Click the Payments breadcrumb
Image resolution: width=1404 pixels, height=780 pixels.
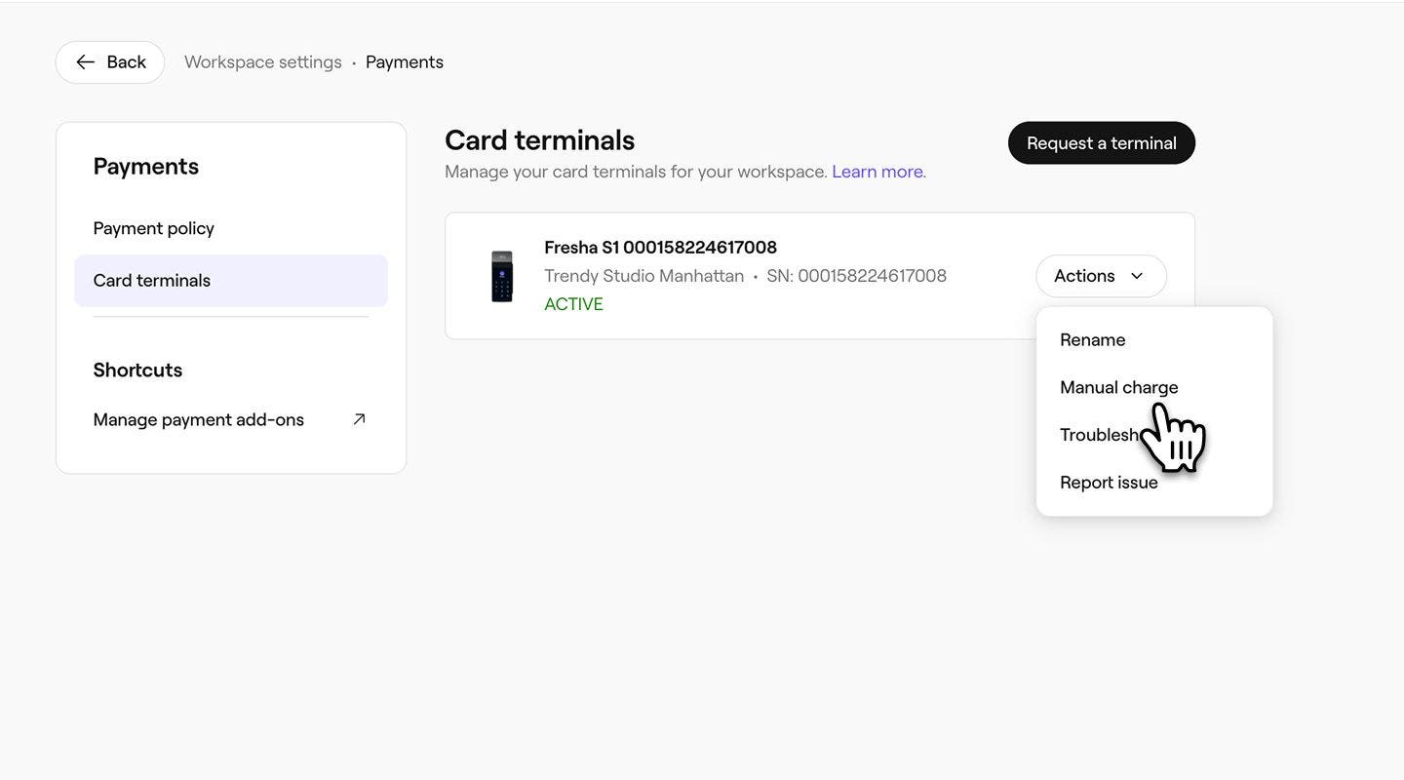click(x=404, y=62)
